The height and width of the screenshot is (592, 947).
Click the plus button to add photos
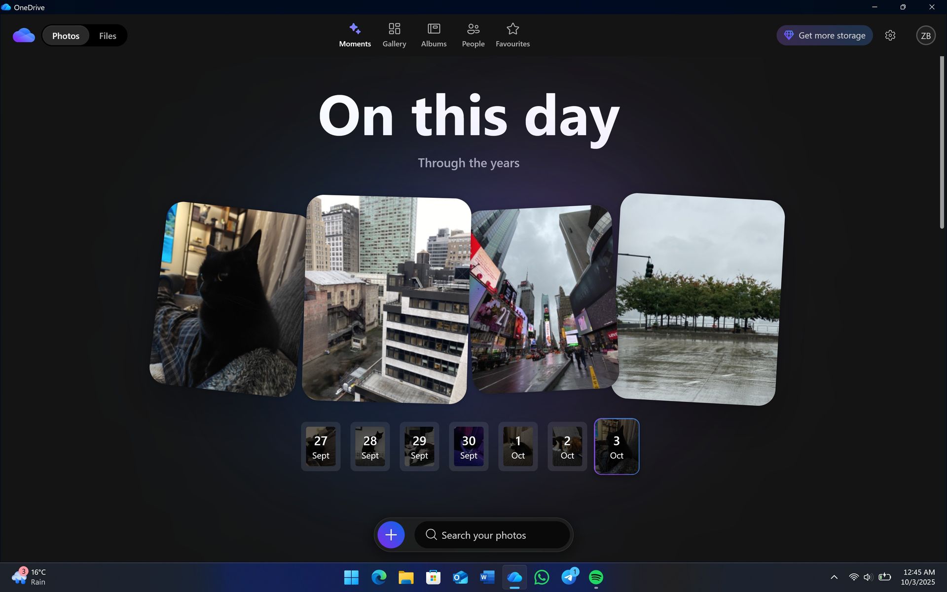(391, 534)
